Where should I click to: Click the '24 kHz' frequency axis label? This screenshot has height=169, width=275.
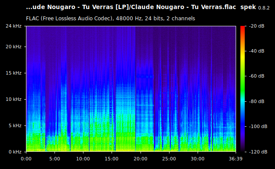pyautogui.click(x=13, y=26)
